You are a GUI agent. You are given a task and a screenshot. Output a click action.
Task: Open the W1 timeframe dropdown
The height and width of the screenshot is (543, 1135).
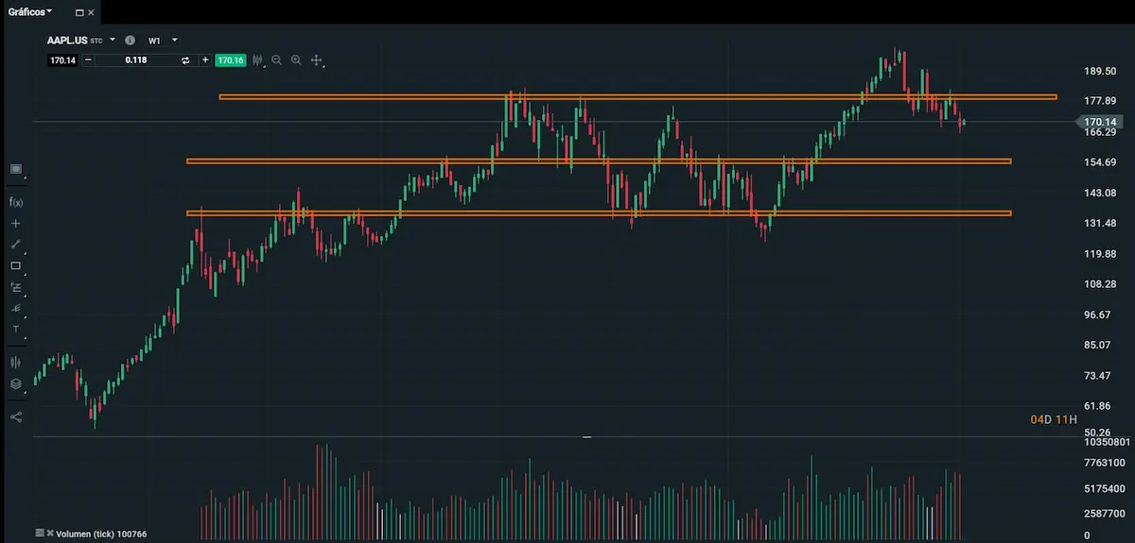coord(175,41)
